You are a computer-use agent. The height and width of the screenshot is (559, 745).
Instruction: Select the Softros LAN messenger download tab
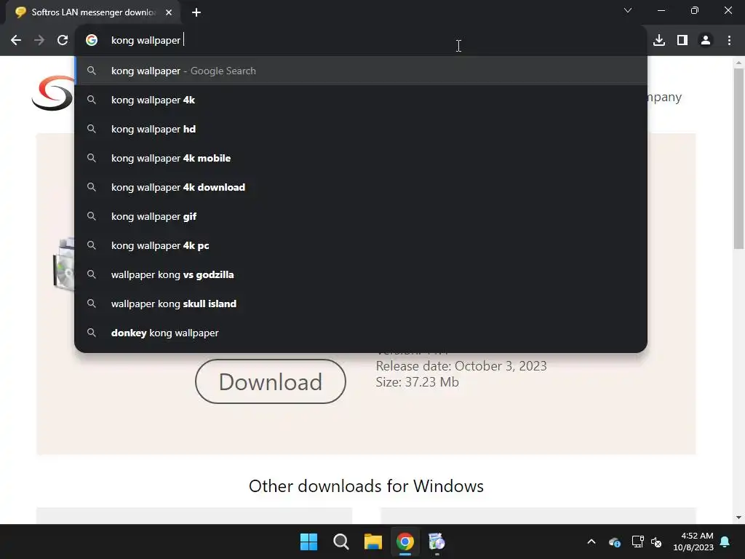(x=93, y=12)
